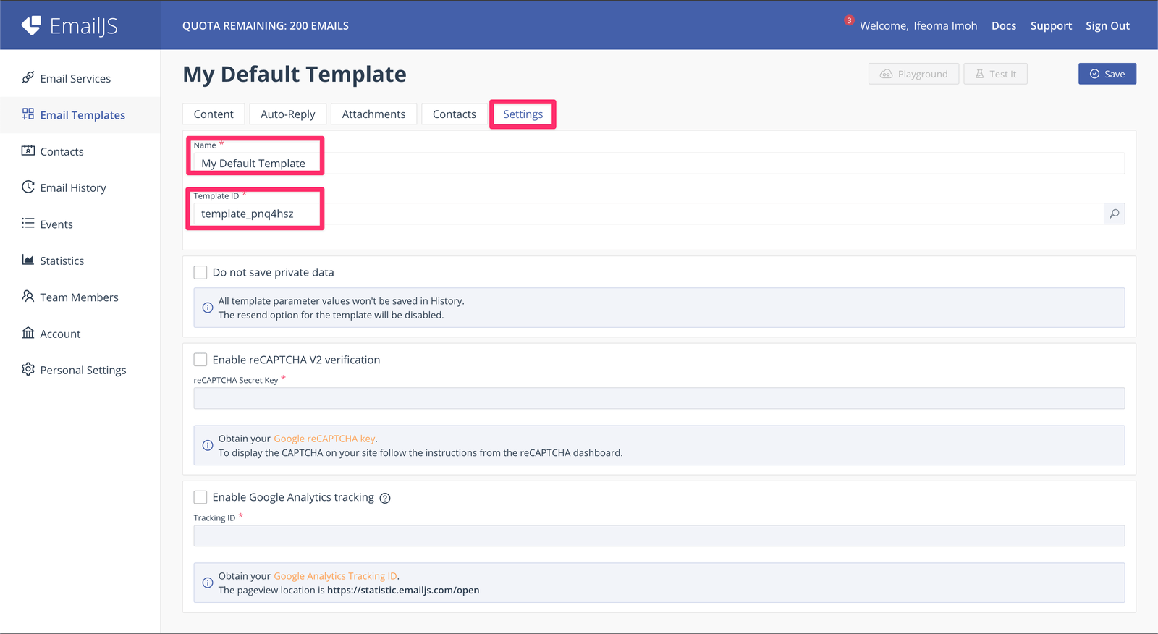Image resolution: width=1158 pixels, height=634 pixels.
Task: Switch to the Content tab
Action: [x=214, y=114]
